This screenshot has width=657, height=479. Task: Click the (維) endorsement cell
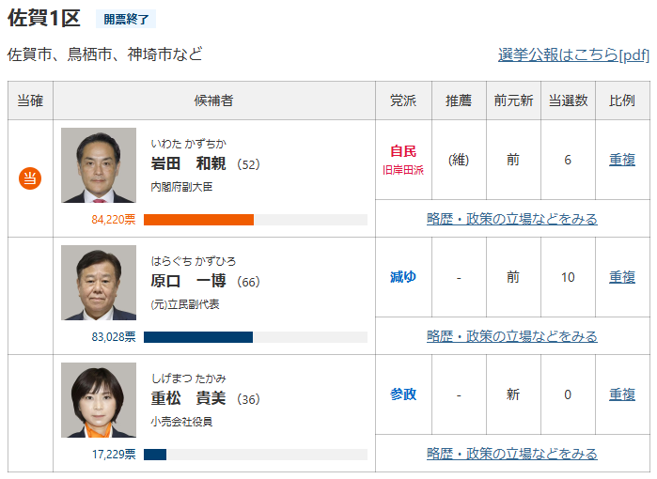pyautogui.click(x=459, y=160)
